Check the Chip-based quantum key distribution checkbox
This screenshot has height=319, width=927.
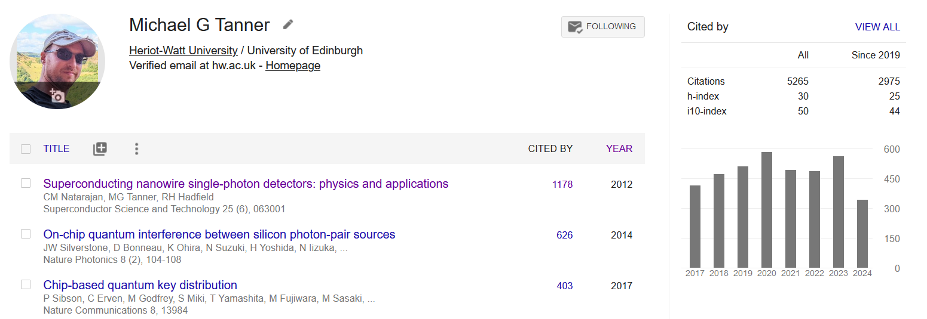pyautogui.click(x=26, y=284)
